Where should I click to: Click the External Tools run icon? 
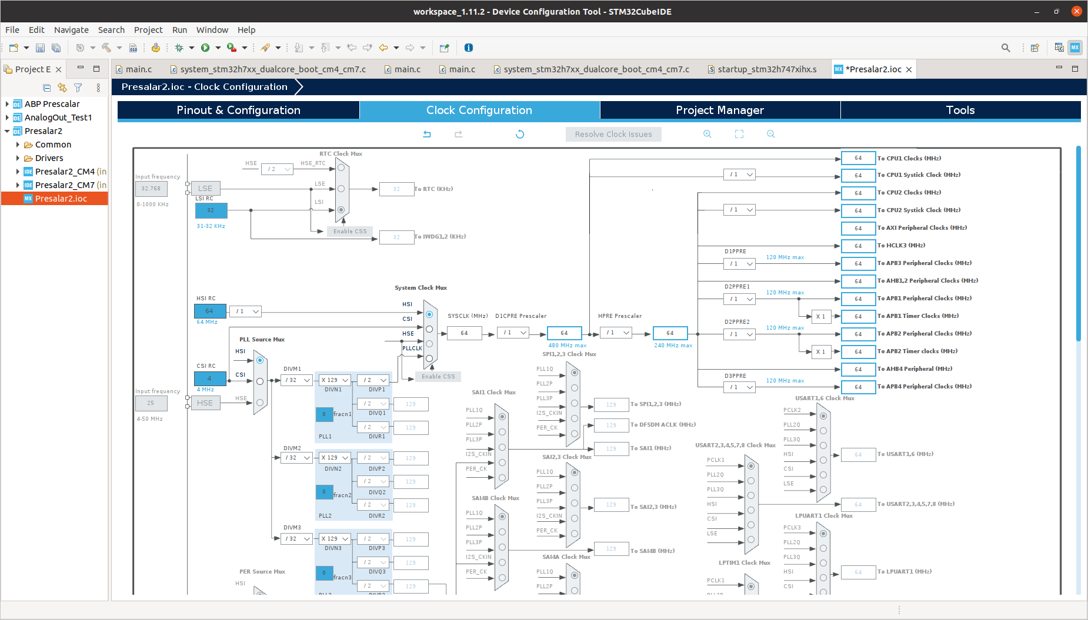(232, 48)
